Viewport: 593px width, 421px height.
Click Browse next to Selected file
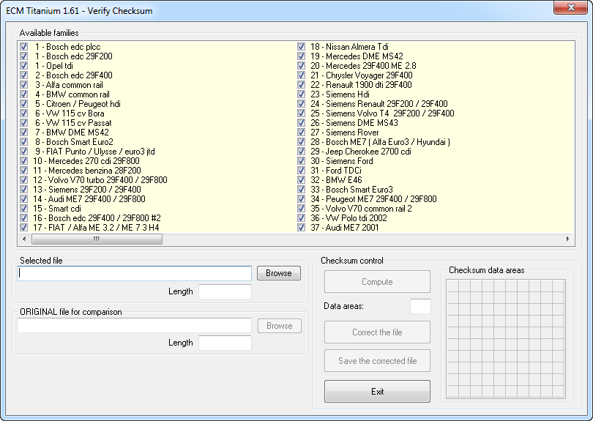pos(279,273)
